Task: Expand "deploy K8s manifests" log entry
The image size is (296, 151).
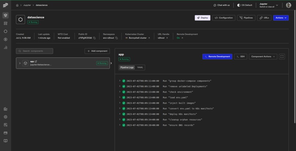Action: (x=120, y=114)
